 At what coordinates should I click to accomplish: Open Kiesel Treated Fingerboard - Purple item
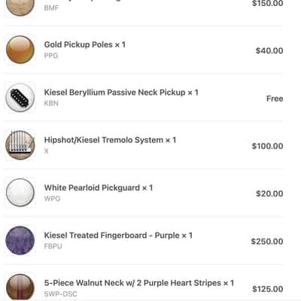click(x=118, y=236)
